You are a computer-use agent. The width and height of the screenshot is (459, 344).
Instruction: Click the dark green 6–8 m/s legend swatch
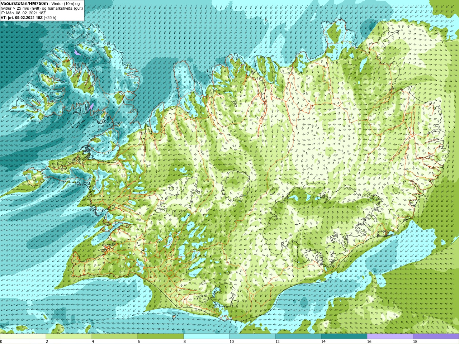point(161,336)
